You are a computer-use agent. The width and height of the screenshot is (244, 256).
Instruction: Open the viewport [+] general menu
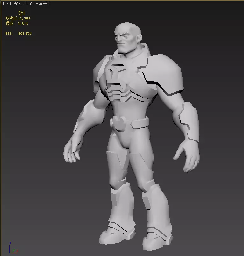click(x=7, y=4)
